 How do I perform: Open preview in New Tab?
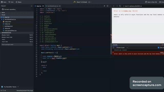[x=151, y=2]
